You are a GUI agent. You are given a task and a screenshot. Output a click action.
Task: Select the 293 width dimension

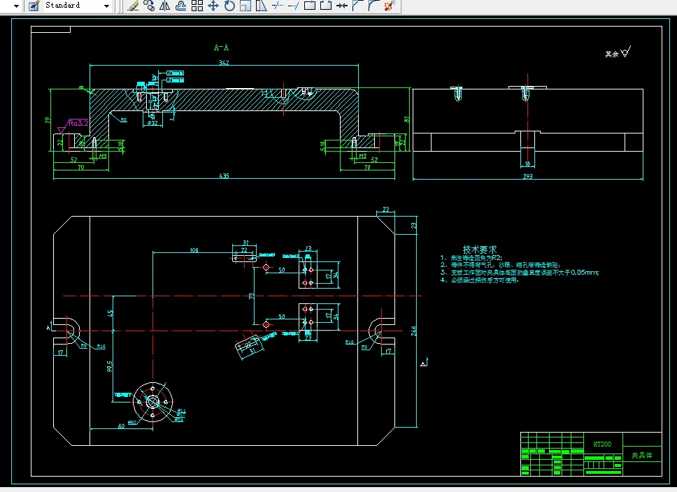point(527,177)
